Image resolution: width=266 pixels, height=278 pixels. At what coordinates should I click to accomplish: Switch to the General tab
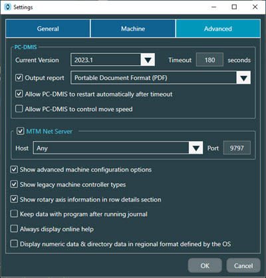tap(48, 29)
